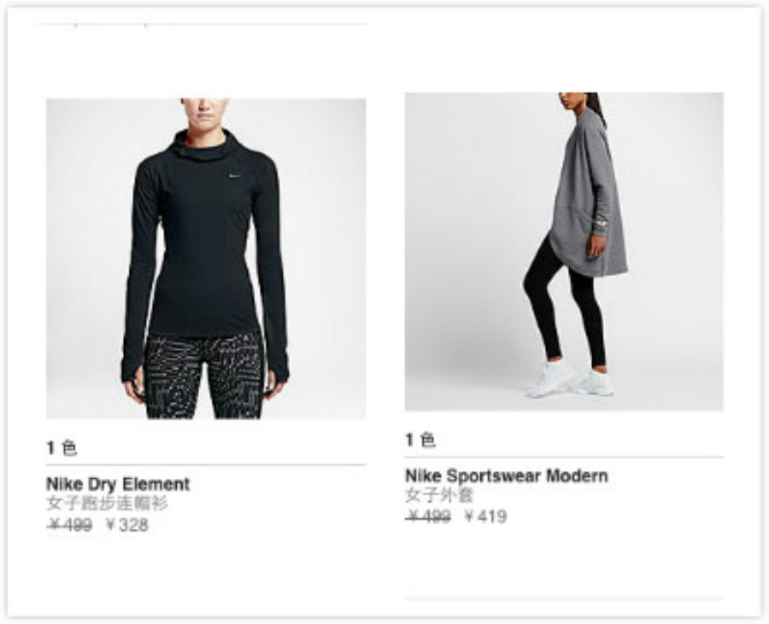This screenshot has width=769, height=624.
Task: Select the 女子外套 subtitle text
Action: 439,495
